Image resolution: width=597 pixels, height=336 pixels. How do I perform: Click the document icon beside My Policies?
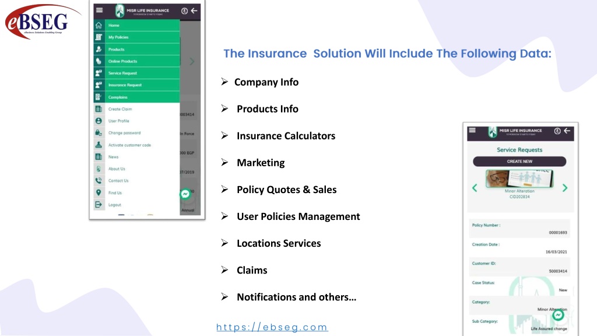coord(99,37)
